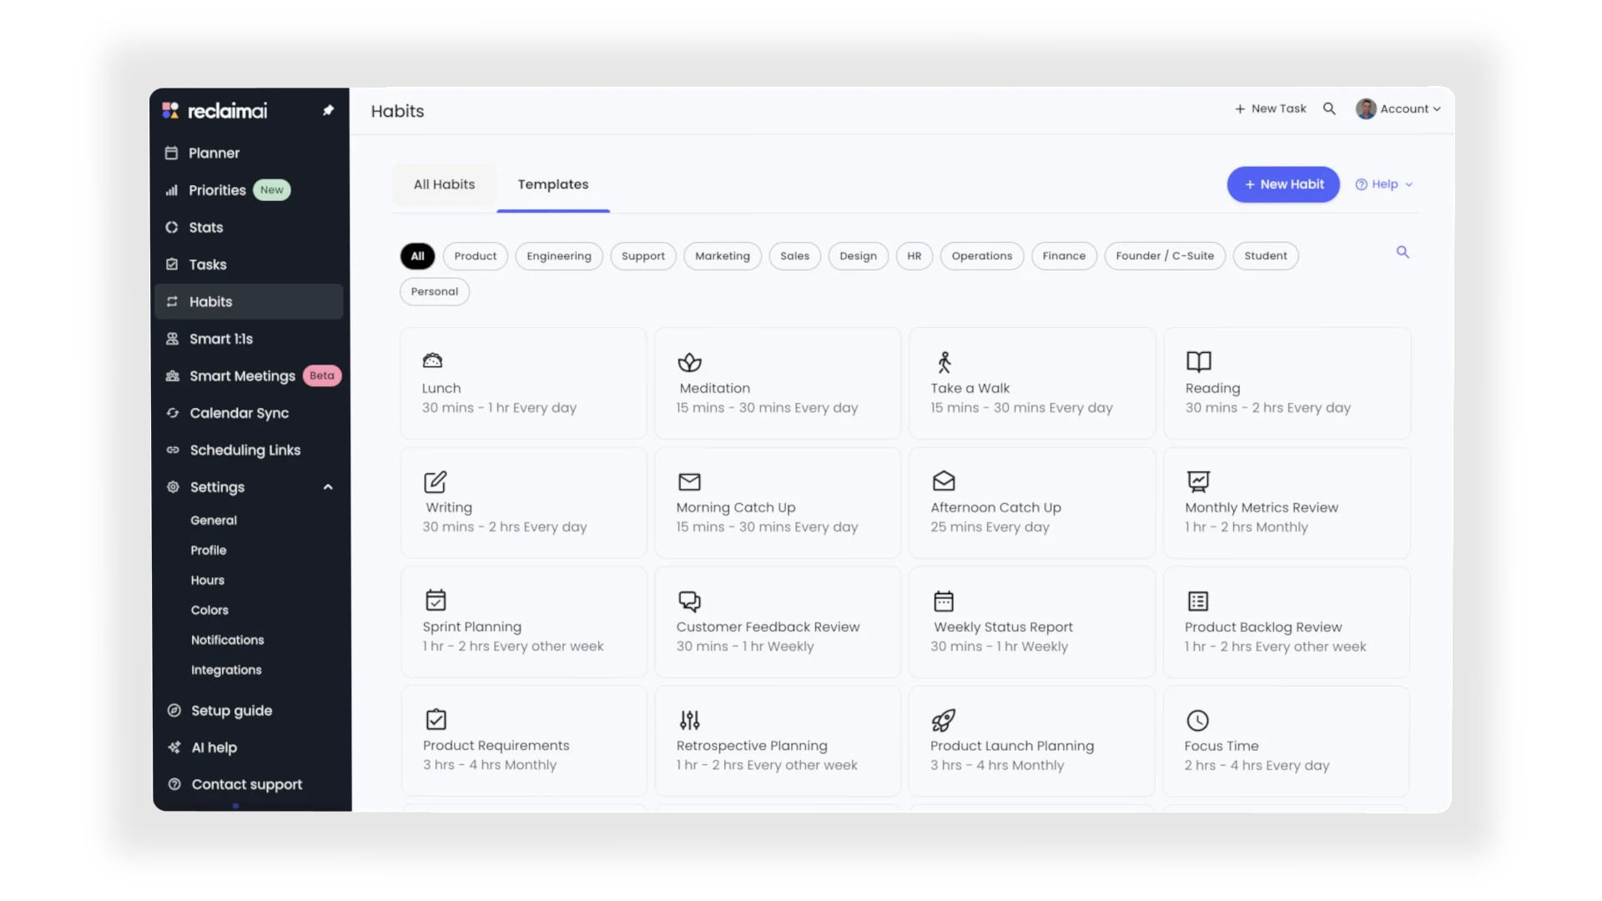Click the Meditation lotus icon
Screen dimensions: 1602x901
tap(689, 362)
